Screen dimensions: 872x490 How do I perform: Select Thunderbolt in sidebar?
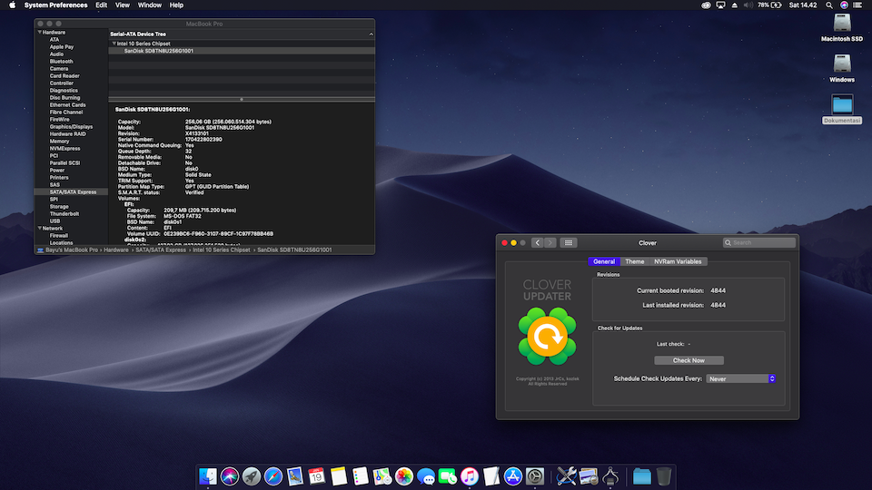[x=64, y=214]
